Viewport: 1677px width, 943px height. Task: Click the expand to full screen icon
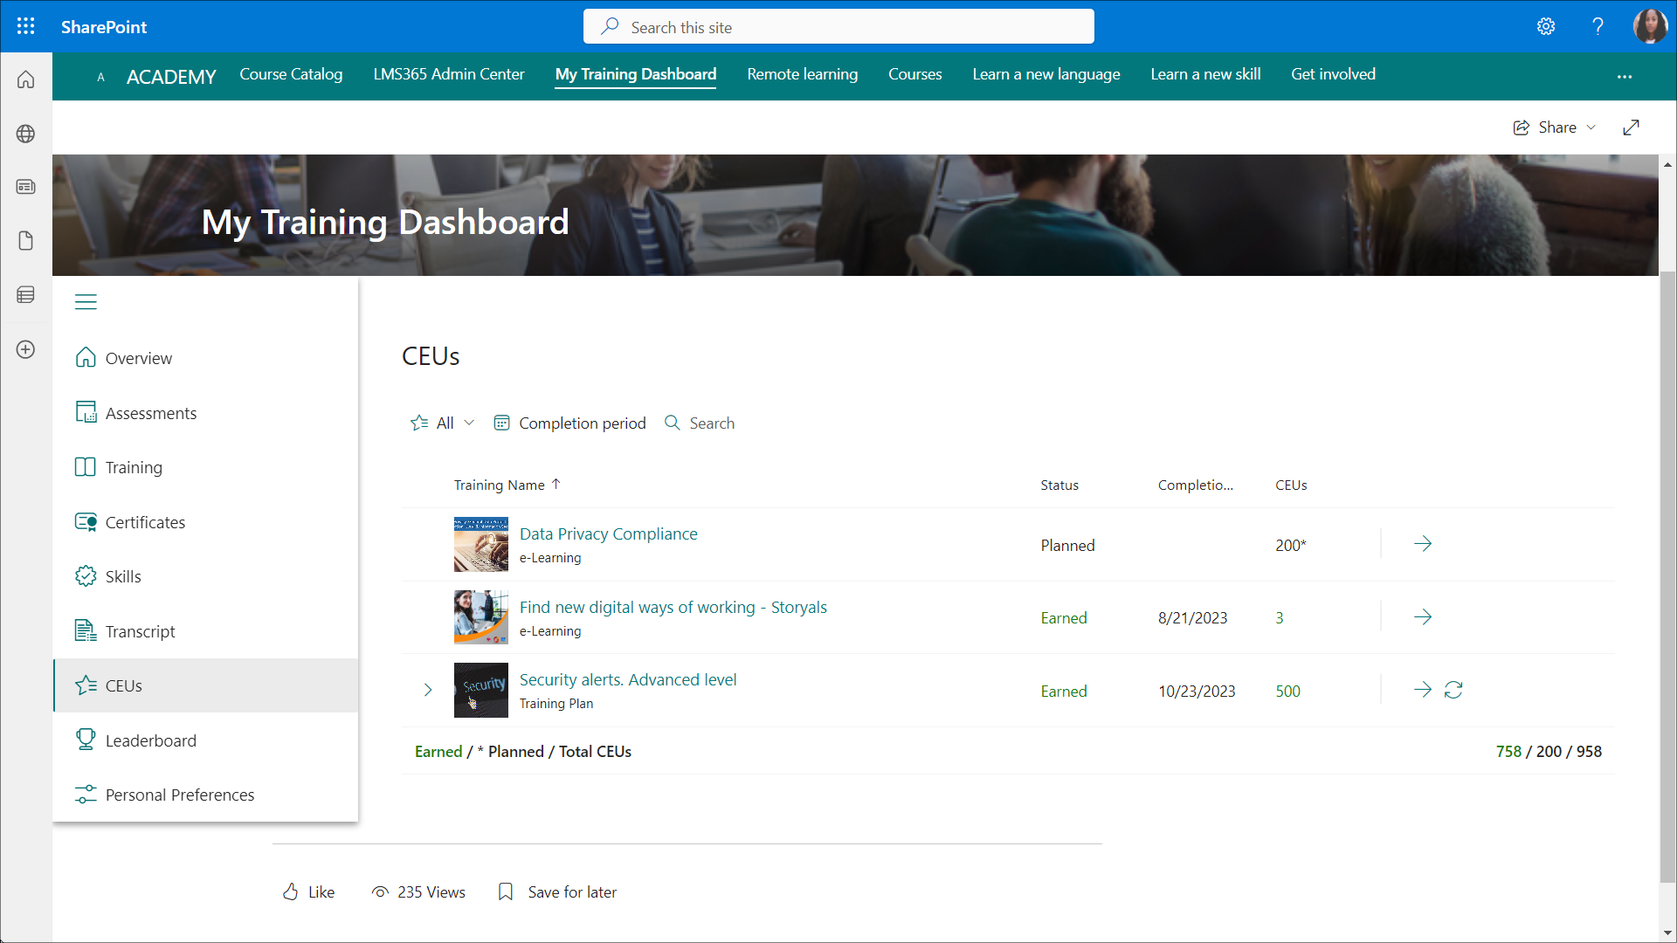click(1631, 127)
